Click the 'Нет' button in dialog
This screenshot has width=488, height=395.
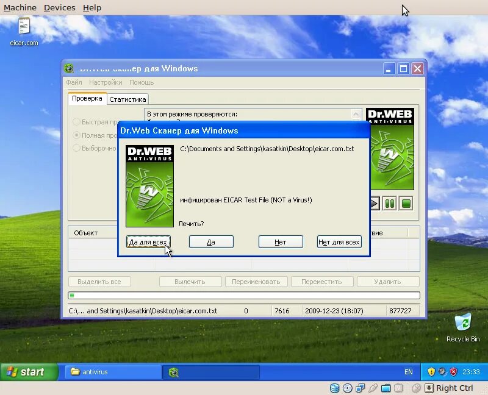tap(281, 241)
